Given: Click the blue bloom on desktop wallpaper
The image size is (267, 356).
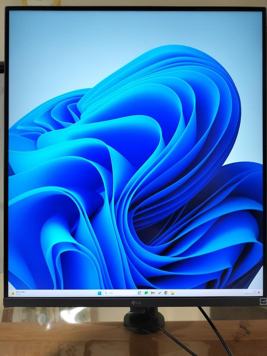Looking at the screenshot, I should (x=132, y=165).
